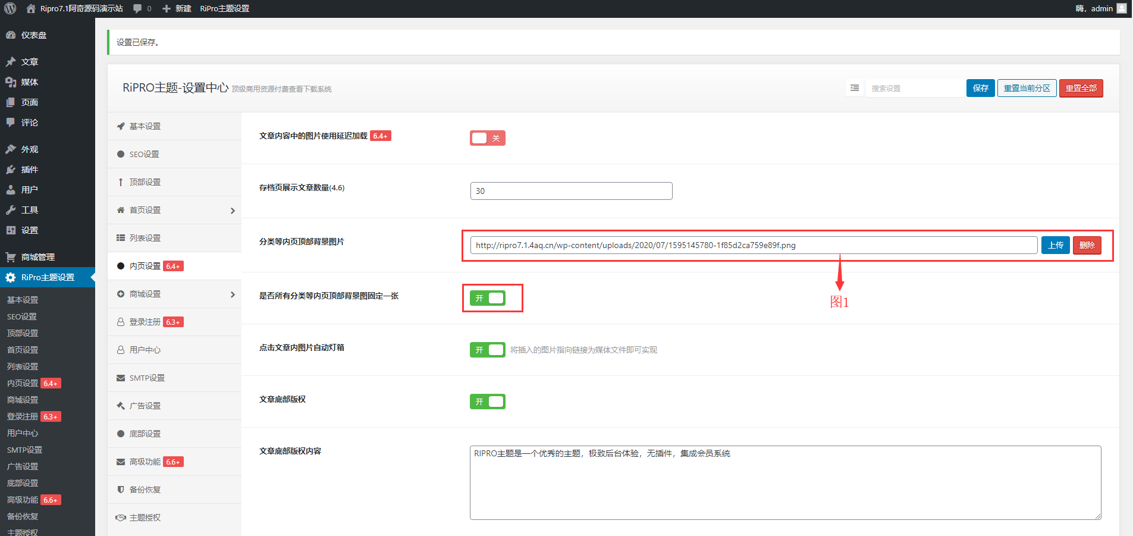Image resolution: width=1133 pixels, height=536 pixels.
Task: Open SMTP设置 in the WordPress sidebar submenu
Action: [24, 450]
